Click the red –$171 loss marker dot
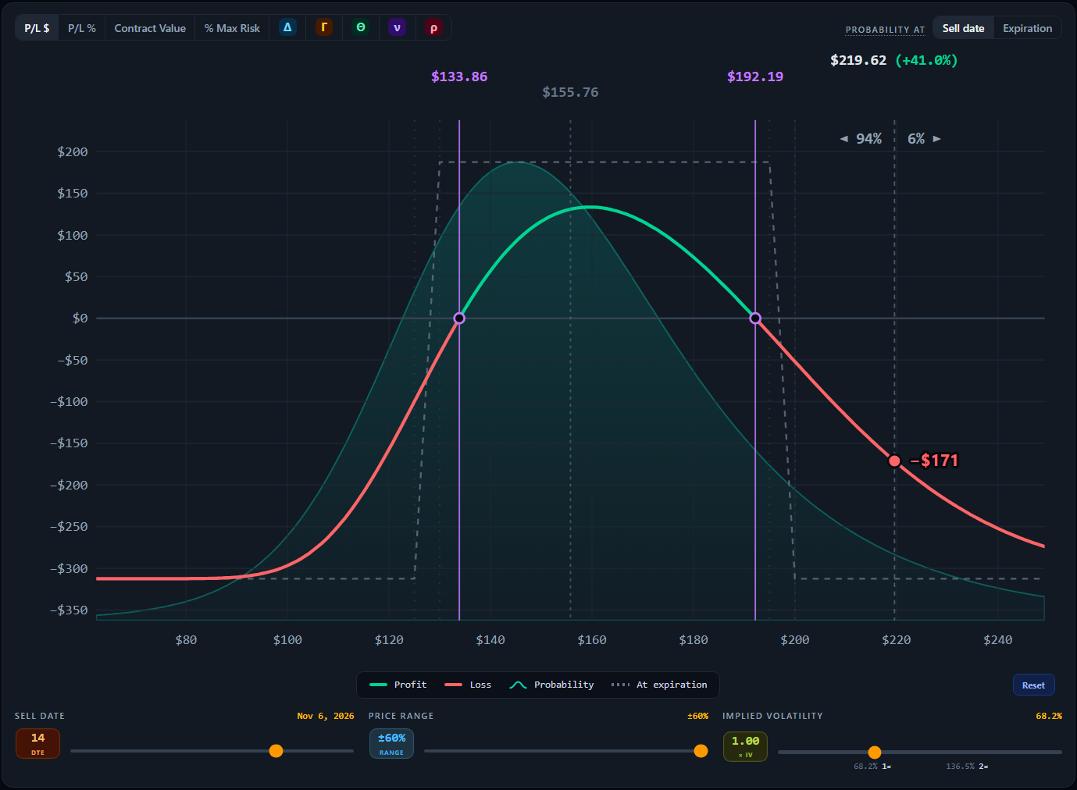Viewport: 1077px width, 790px height. (x=895, y=461)
